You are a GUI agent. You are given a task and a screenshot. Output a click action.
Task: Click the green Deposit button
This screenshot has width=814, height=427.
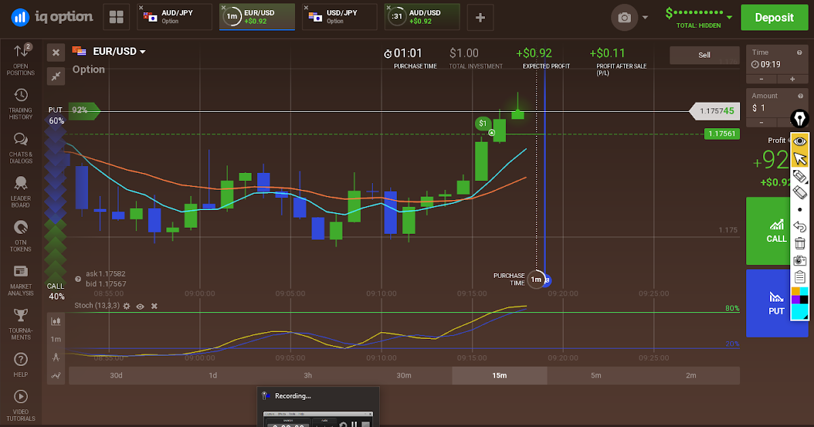coord(773,18)
